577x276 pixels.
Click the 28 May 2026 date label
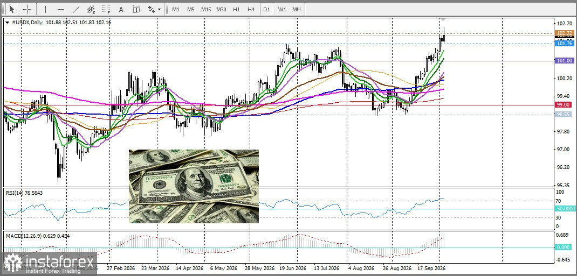(x=259, y=268)
